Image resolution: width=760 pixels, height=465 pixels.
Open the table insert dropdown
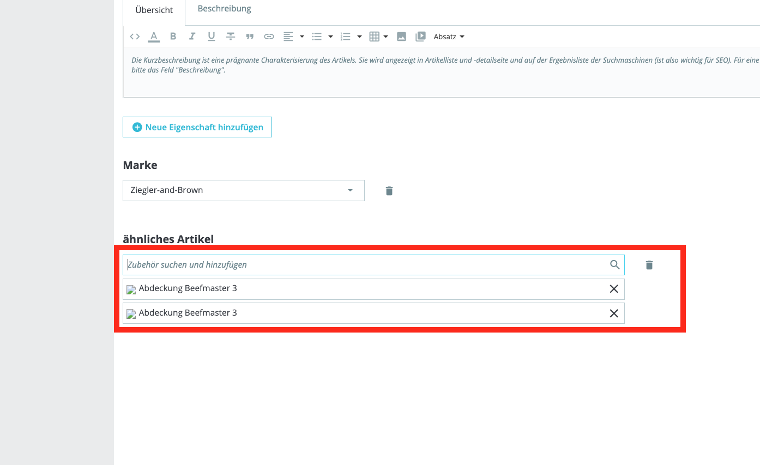378,37
